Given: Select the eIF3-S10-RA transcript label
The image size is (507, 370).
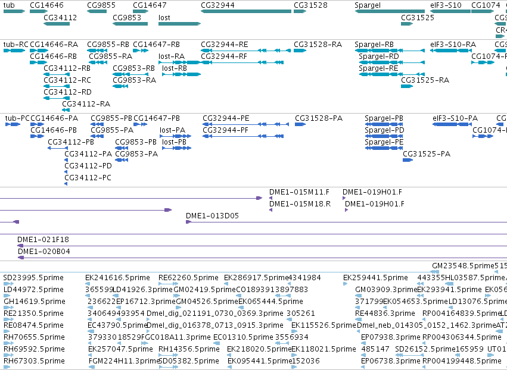Looking at the screenshot, I should click(x=453, y=45).
